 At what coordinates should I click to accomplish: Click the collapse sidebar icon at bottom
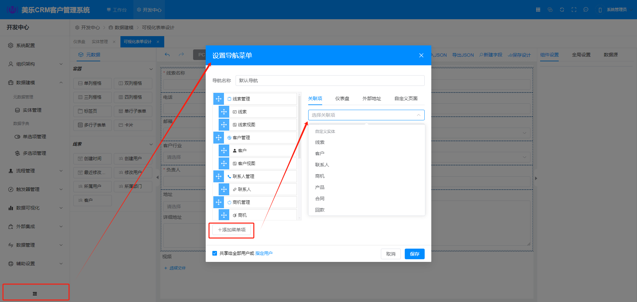pos(35,294)
